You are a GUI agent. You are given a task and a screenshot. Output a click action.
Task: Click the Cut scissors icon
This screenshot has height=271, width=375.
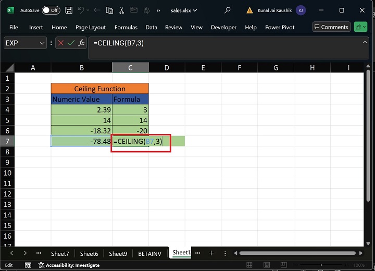tap(121, 10)
